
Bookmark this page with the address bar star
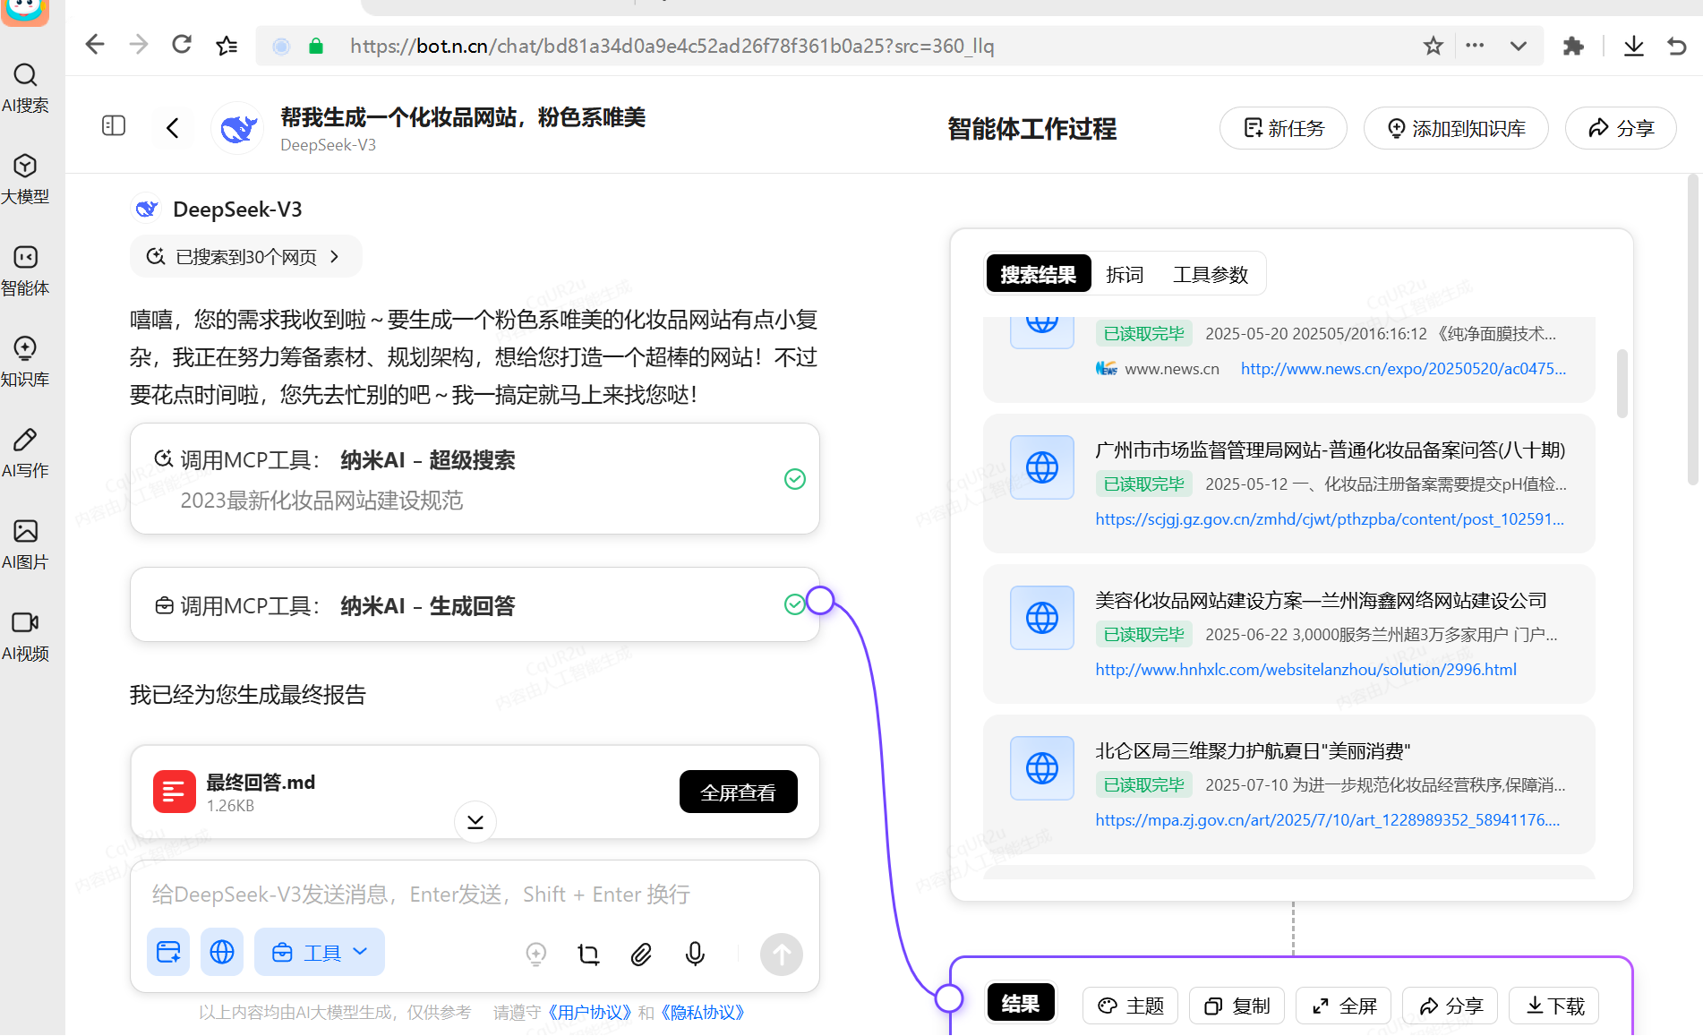(1433, 46)
